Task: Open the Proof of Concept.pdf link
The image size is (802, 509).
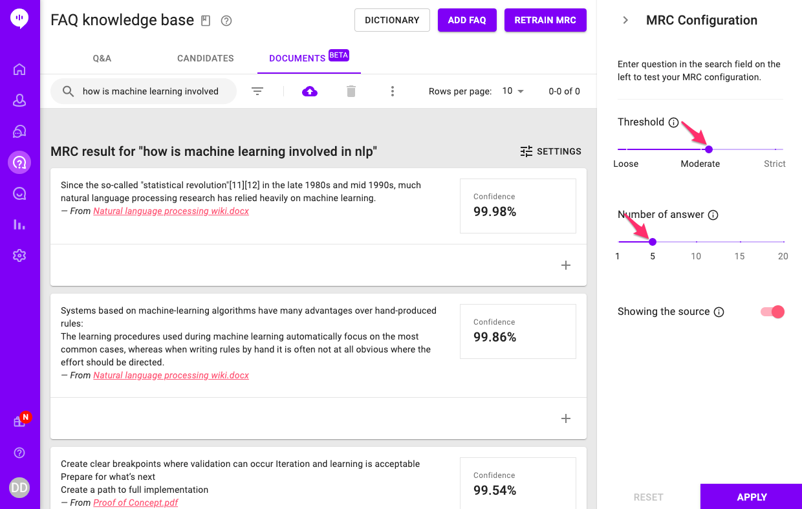Action: pos(136,503)
